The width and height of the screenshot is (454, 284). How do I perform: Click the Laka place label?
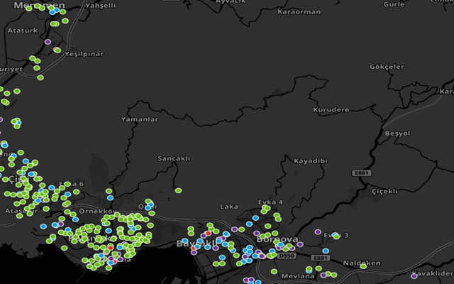click(229, 207)
